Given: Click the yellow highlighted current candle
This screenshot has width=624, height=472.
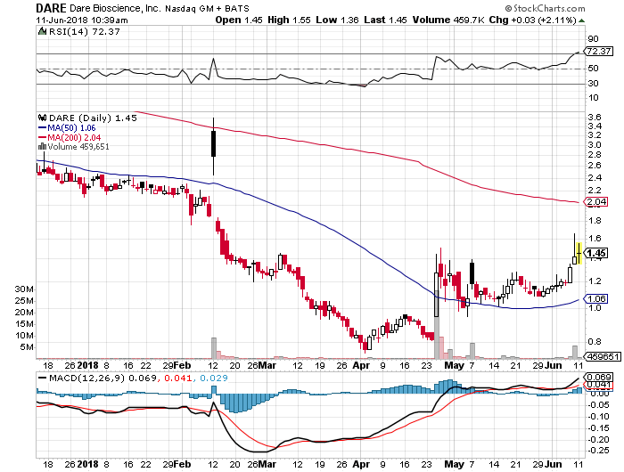Looking at the screenshot, I should [579, 253].
